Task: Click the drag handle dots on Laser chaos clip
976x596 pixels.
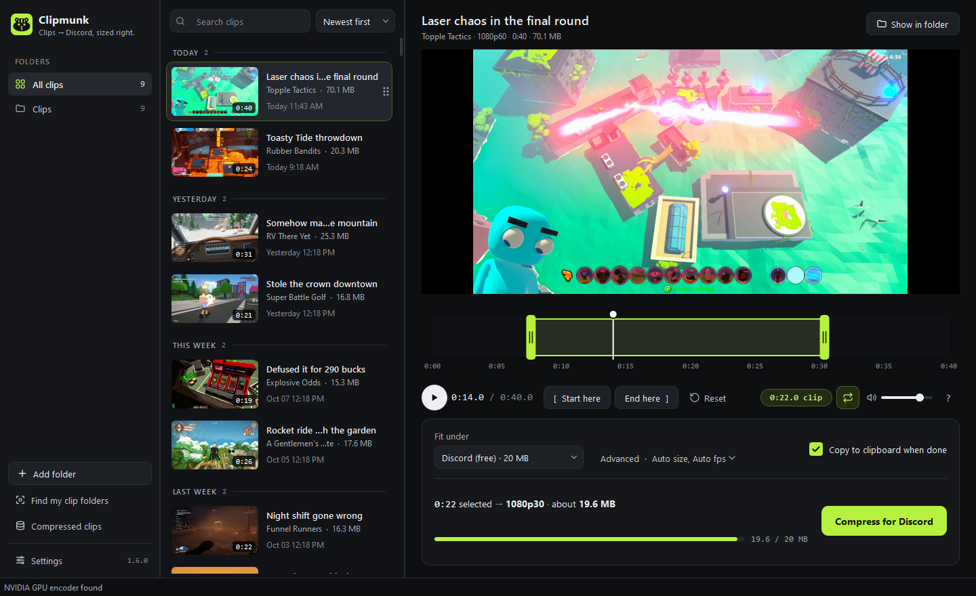Action: 386,91
